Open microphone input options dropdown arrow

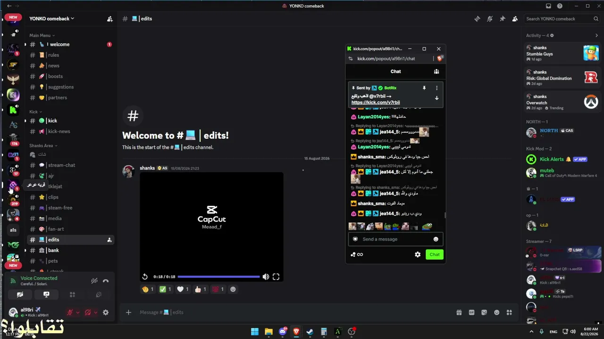(77, 312)
